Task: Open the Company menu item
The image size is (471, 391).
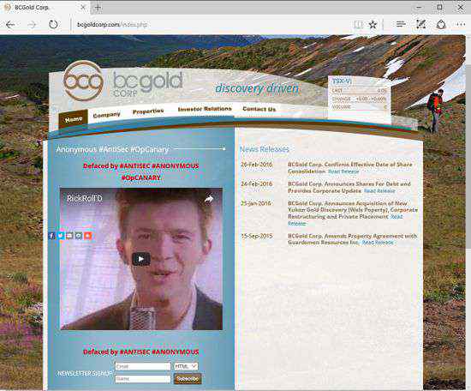Action: tap(107, 115)
